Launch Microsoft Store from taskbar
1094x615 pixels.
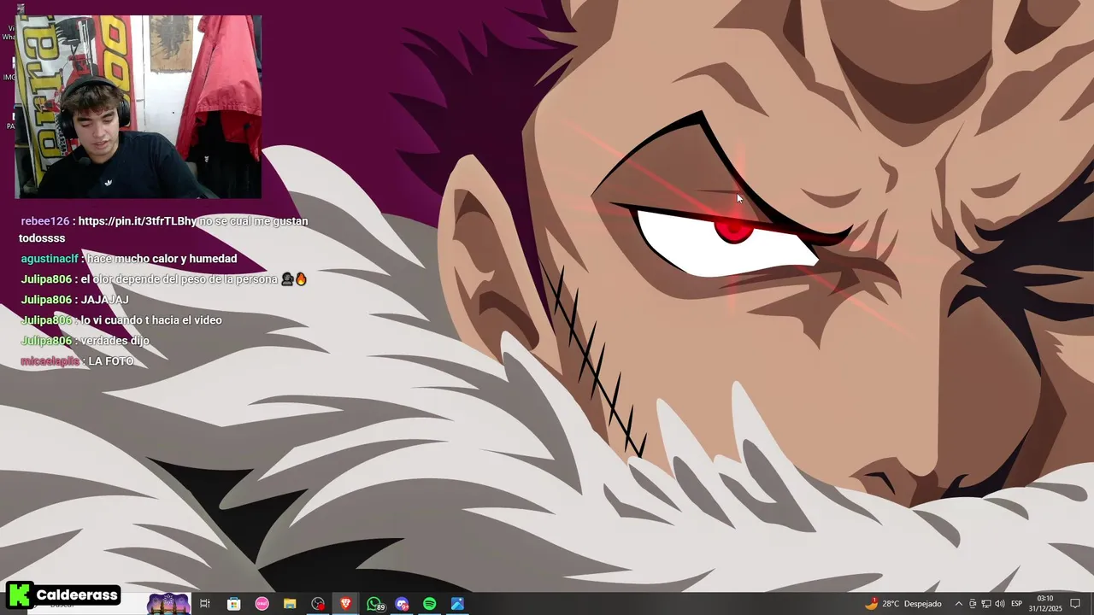tap(233, 604)
